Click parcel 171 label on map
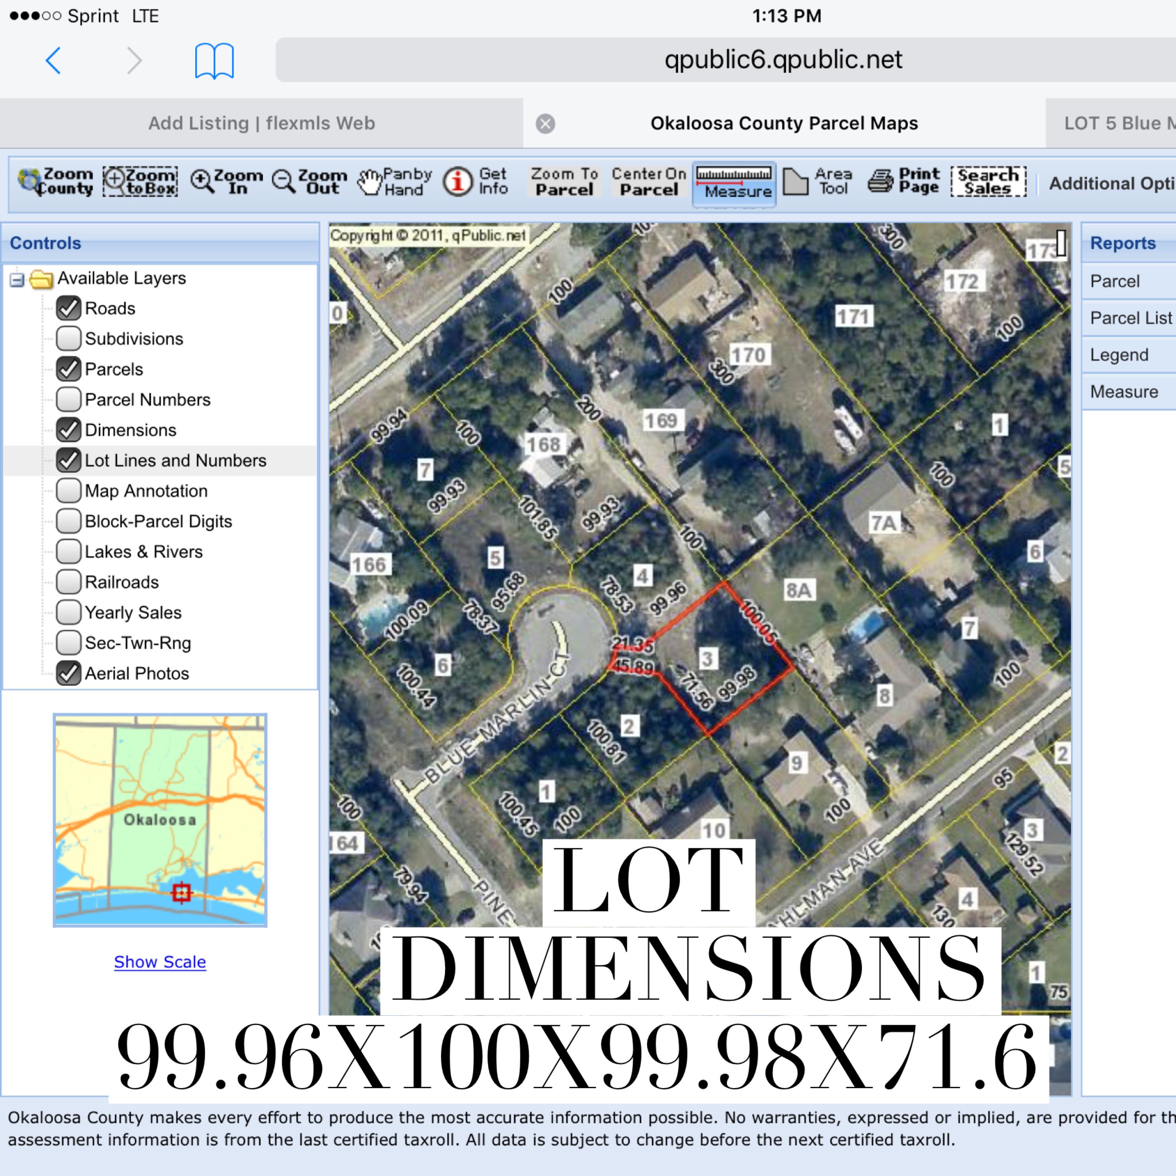 (853, 316)
